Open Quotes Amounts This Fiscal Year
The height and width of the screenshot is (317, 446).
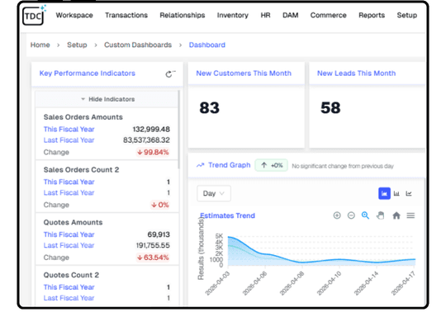click(x=69, y=234)
